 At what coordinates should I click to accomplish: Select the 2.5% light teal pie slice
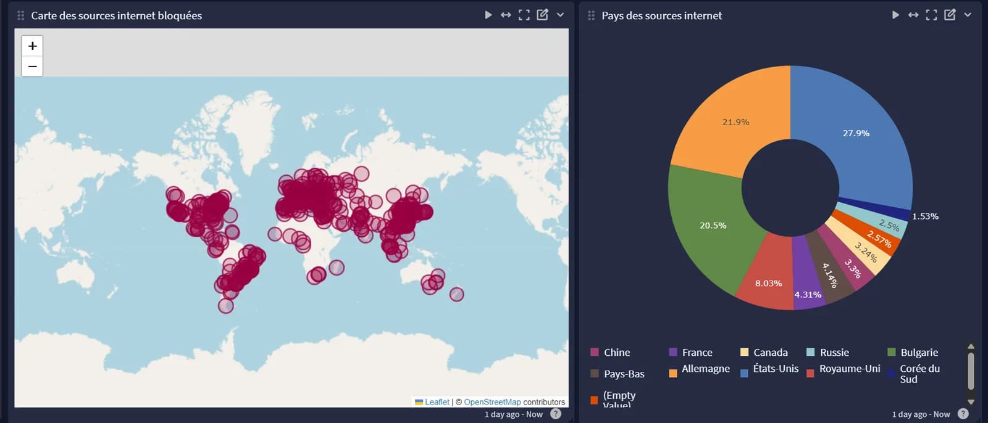click(889, 225)
